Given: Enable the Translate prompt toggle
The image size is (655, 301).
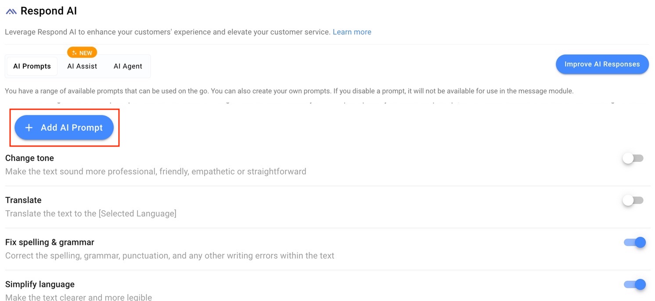Looking at the screenshot, I should pyautogui.click(x=633, y=201).
